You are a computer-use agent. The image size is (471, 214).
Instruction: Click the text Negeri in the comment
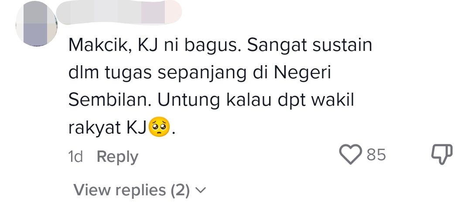pos(302,74)
